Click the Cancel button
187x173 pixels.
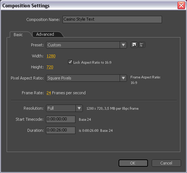pyautogui.click(x=166, y=163)
